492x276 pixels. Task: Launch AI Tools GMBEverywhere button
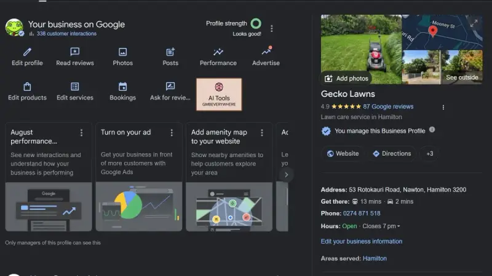click(219, 94)
